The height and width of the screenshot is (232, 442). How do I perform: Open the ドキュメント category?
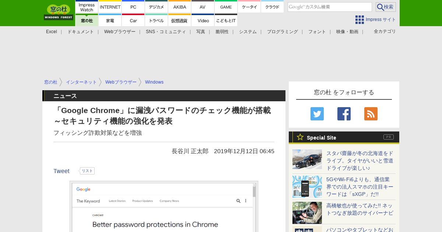[81, 32]
